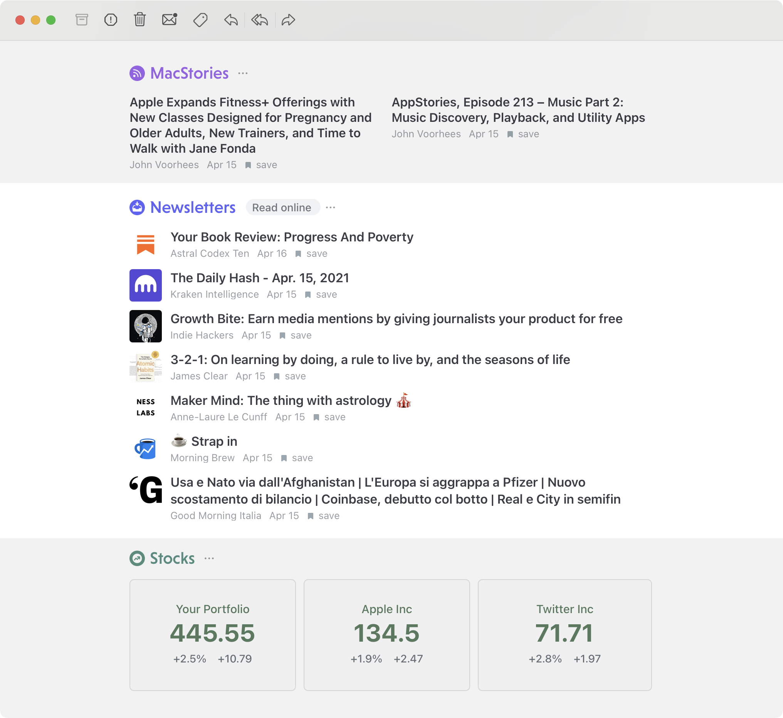Click the Astral Codex Ten orange bookmark logo
The image size is (783, 718).
tap(146, 245)
